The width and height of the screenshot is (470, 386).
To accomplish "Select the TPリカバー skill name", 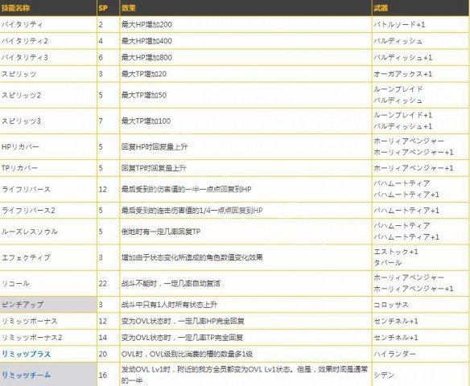I will coord(19,168).
